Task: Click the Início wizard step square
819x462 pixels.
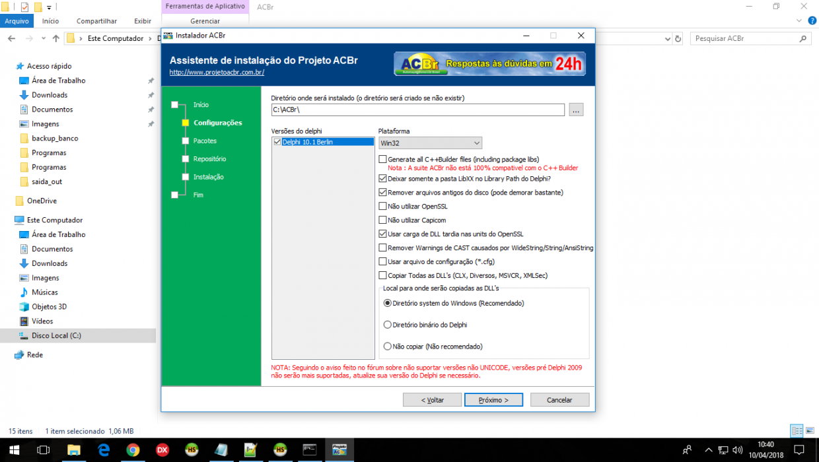Action: coord(174,105)
